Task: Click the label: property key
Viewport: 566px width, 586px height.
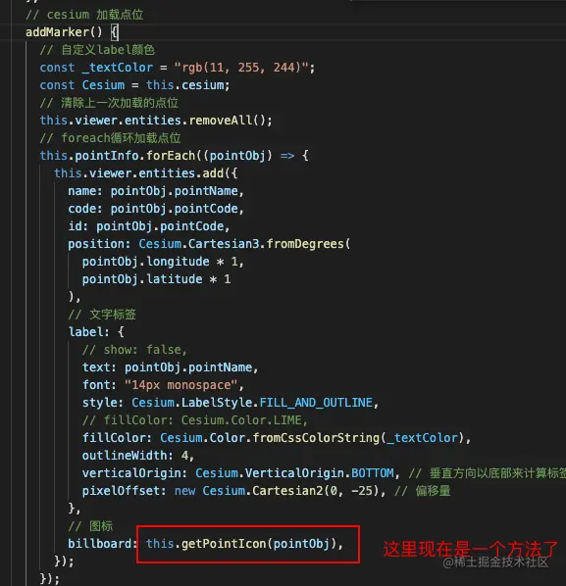Action: pos(89,332)
